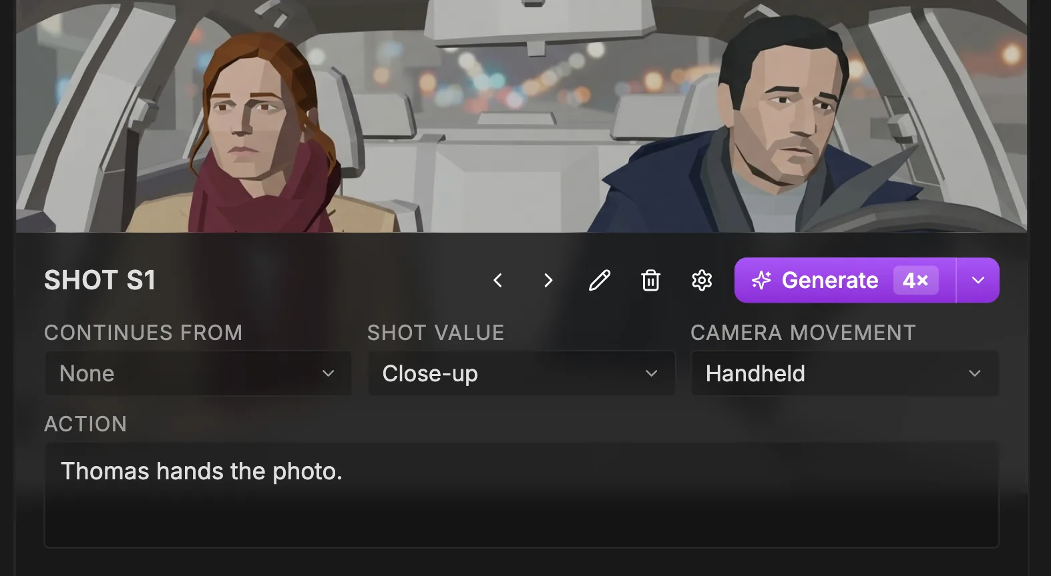Open the Camera Movement dropdown
This screenshot has width=1051, height=576.
(845, 373)
